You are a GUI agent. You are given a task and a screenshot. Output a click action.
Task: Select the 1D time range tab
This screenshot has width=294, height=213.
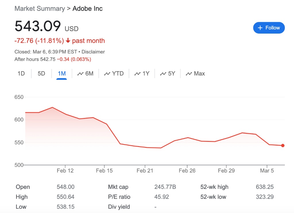[21, 73]
